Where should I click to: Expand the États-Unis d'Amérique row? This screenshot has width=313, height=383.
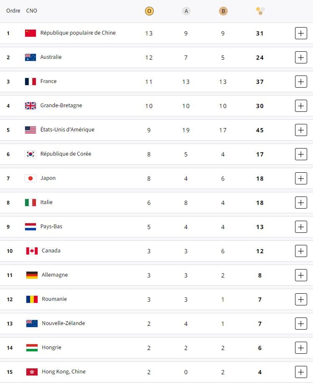point(301,130)
